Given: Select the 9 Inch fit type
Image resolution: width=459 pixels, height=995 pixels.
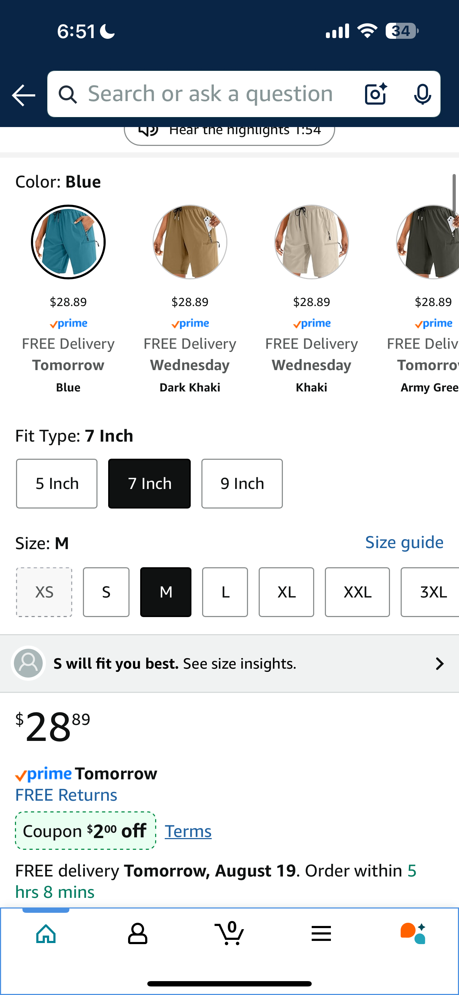Looking at the screenshot, I should click(242, 484).
